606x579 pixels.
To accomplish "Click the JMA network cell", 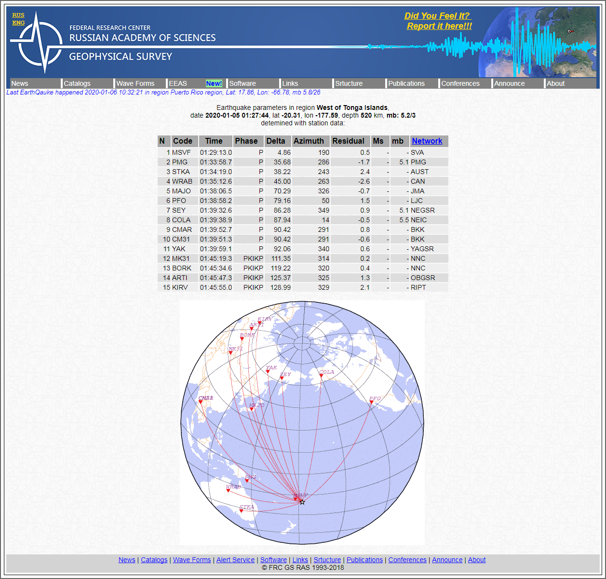I will pos(429,191).
